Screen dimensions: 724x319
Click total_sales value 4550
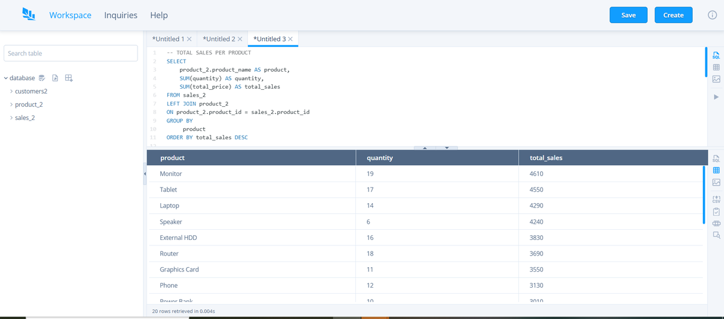point(537,189)
